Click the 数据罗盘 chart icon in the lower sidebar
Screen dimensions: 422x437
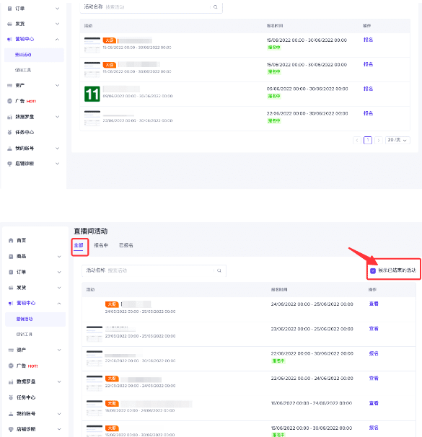pos(11,381)
